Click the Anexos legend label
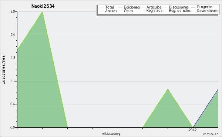The width and height of the screenshot is (222, 137). (x=111, y=11)
